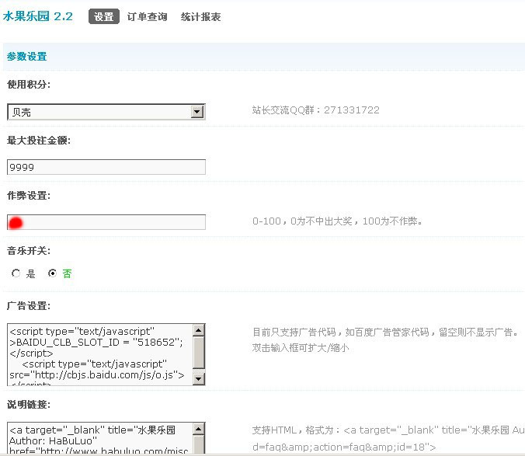
Task: Click up arrow of 说明链接 scrollbar
Action: pos(199,429)
